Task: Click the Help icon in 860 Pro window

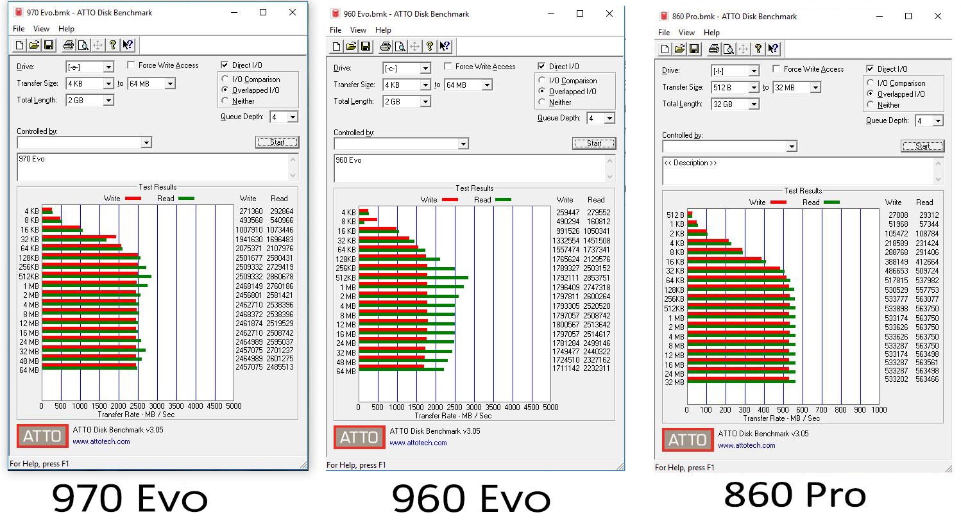Action: pyautogui.click(x=758, y=49)
